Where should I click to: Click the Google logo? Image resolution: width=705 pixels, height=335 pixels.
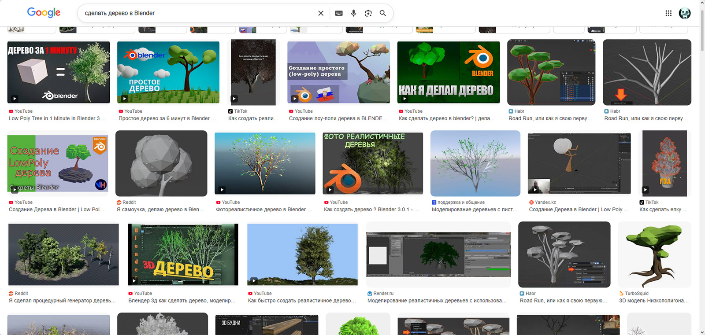coord(44,13)
